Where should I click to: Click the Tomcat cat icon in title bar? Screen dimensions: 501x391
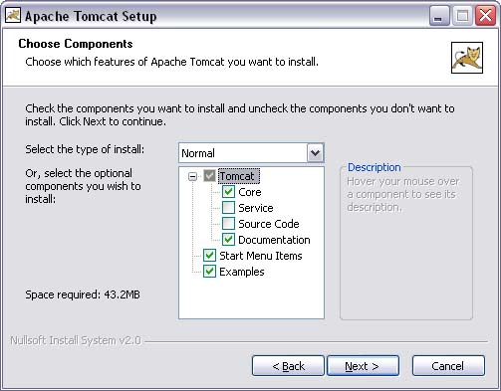pyautogui.click(x=13, y=15)
